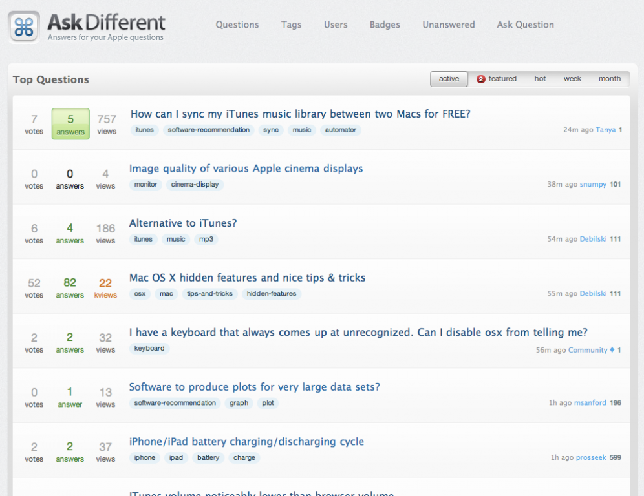This screenshot has width=644, height=496.
Task: Click the Ask Question nav link
Action: (x=525, y=25)
